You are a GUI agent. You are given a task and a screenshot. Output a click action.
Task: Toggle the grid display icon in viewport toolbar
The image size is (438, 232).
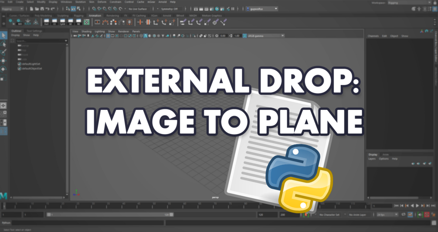pyautogui.click(x=108, y=36)
